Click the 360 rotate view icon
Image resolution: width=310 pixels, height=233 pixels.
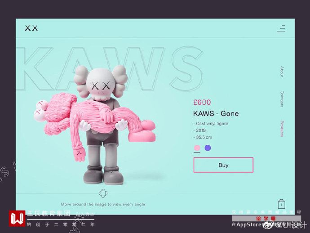[103, 193]
